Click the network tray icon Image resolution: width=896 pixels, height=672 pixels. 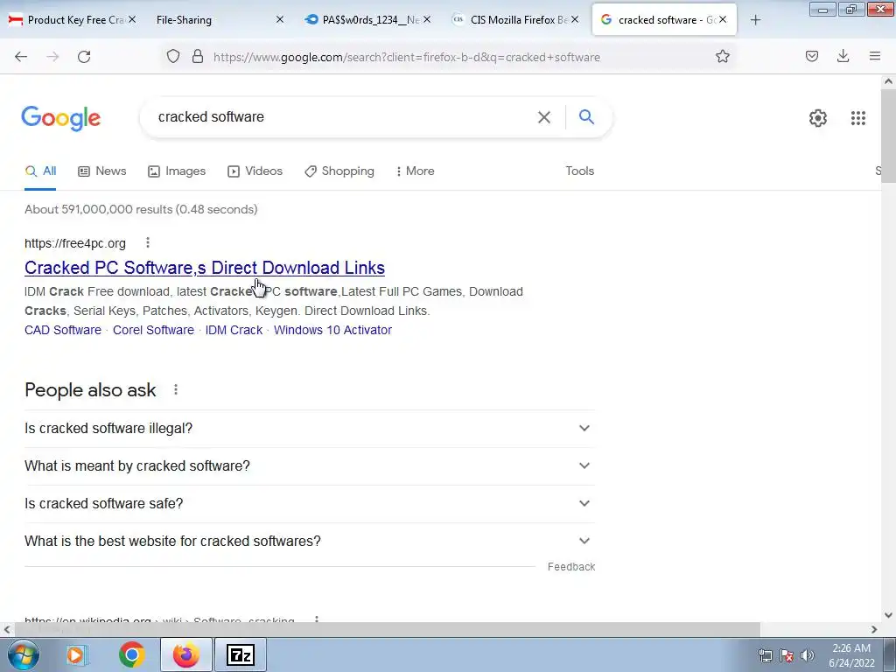tap(765, 655)
